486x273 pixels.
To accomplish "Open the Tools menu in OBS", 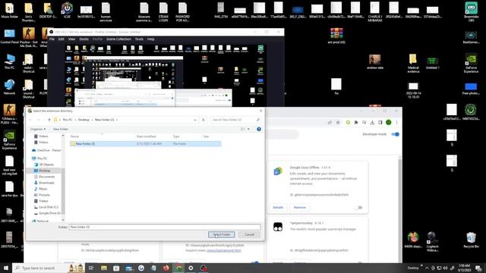I will click(x=139, y=39).
